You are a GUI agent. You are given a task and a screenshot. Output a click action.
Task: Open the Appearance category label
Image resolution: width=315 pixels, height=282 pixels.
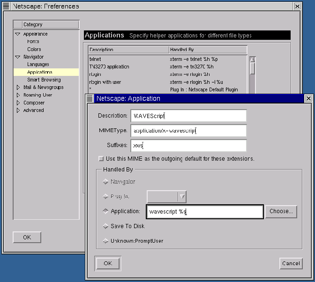tap(35, 34)
